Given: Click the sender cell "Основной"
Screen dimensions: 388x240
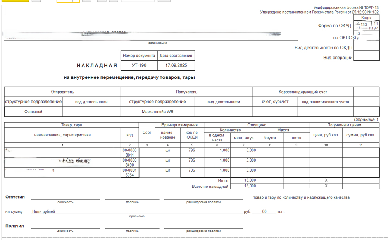Looking at the screenshot, I should tap(33, 112).
